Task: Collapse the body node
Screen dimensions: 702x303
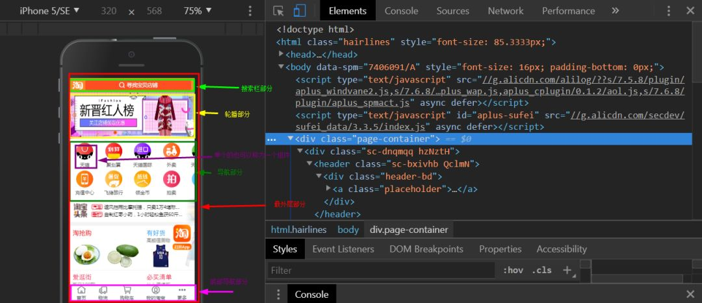Action: [x=281, y=67]
